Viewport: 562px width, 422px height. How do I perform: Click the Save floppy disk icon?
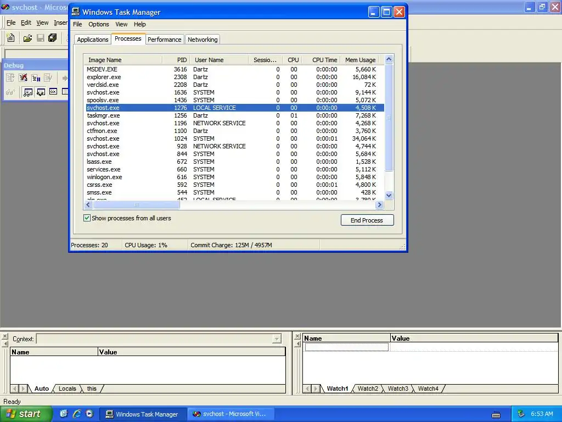[x=41, y=38]
